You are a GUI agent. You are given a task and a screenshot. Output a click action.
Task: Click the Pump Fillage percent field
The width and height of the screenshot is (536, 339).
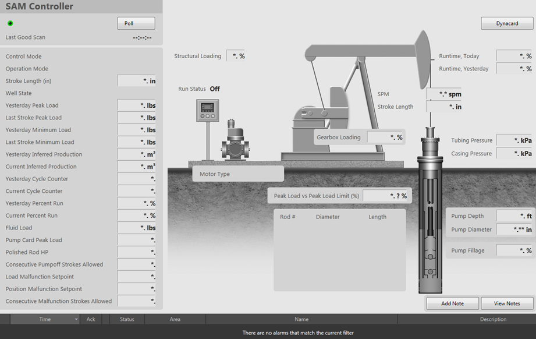514,250
